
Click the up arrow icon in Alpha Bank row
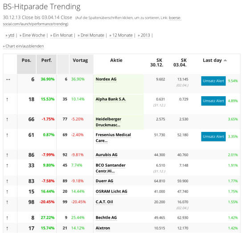(7, 99)
